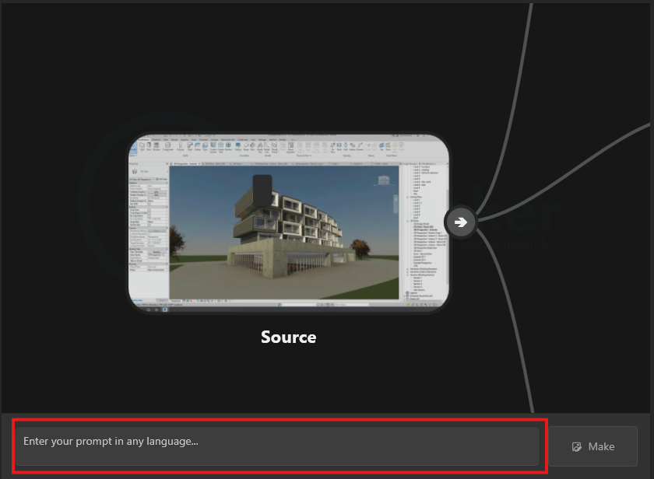654x479 pixels.
Task: Click the navigation bar beside the 3D viewport
Action: point(394,204)
